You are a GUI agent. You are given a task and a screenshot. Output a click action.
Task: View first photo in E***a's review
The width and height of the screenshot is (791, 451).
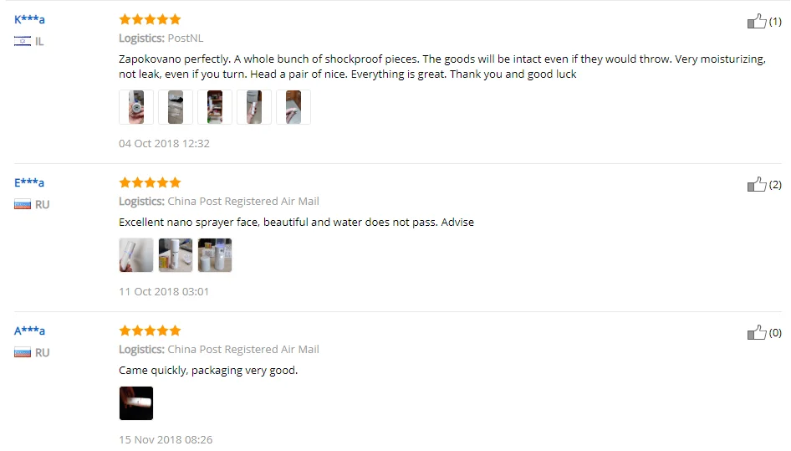pyautogui.click(x=136, y=255)
